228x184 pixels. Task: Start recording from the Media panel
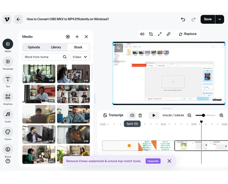pyautogui.click(x=68, y=36)
